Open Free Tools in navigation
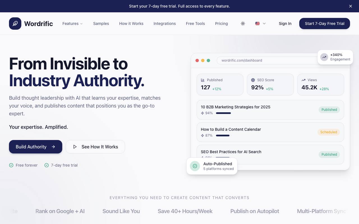 pos(195,24)
